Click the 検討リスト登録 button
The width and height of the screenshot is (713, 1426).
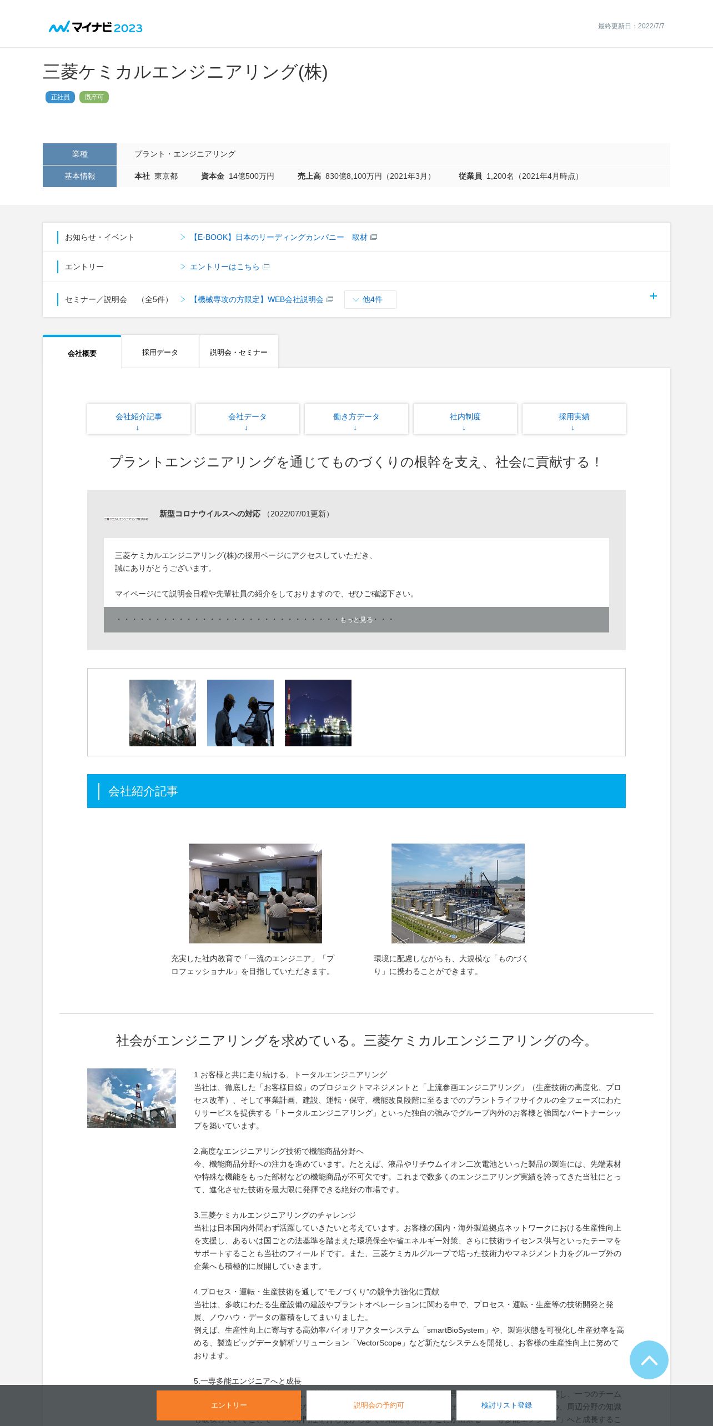click(506, 1405)
